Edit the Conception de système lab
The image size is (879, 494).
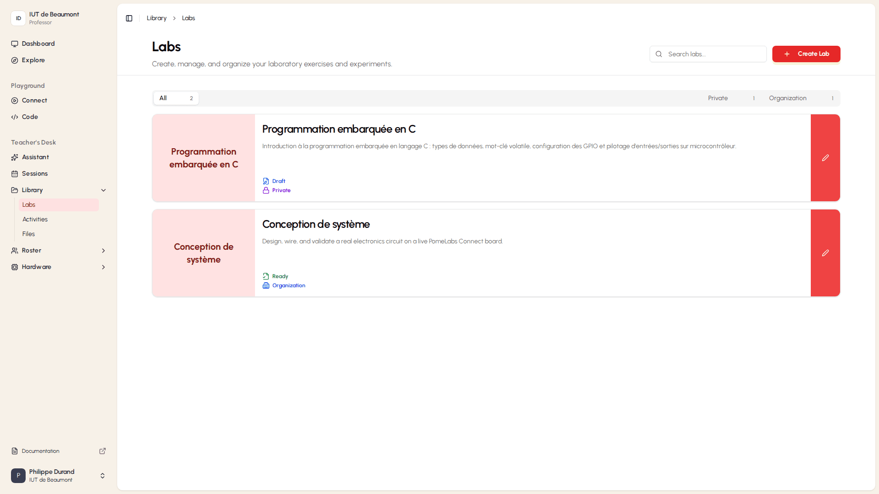click(825, 253)
